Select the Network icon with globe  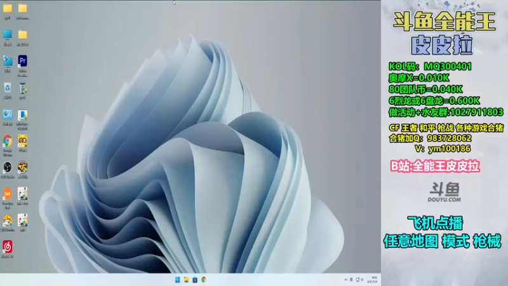8,61
